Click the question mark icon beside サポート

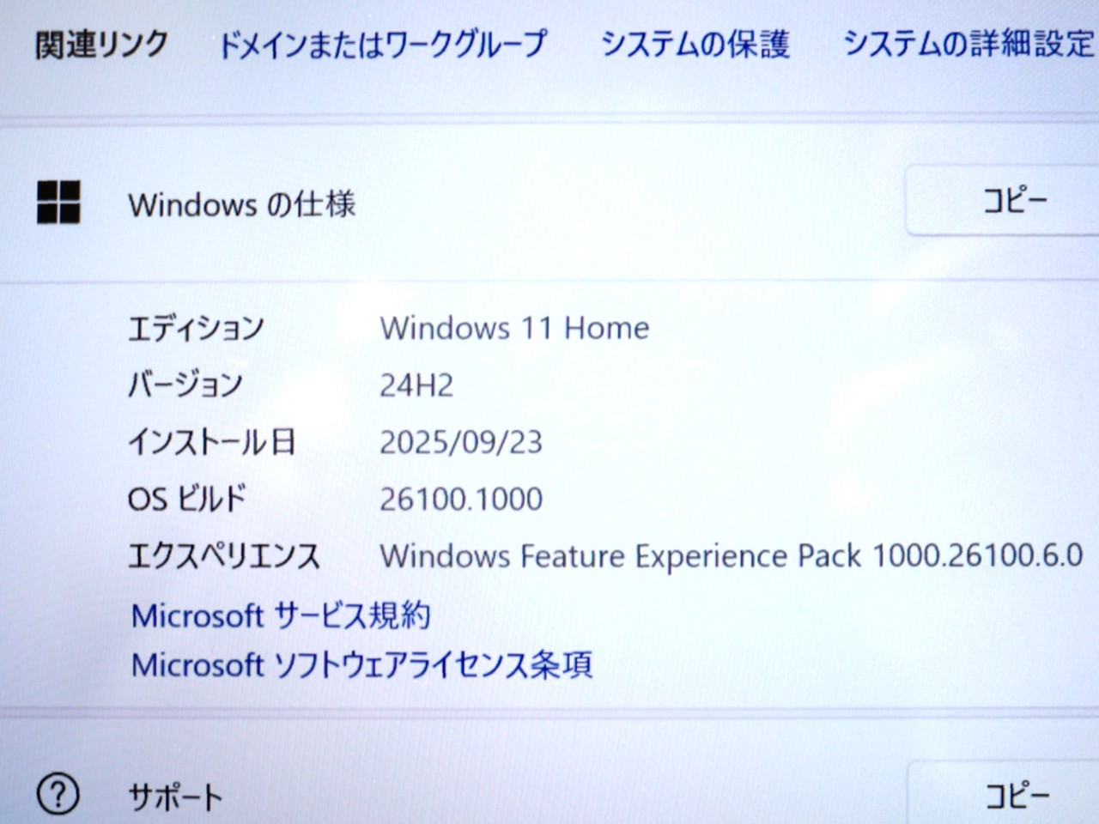click(x=58, y=795)
